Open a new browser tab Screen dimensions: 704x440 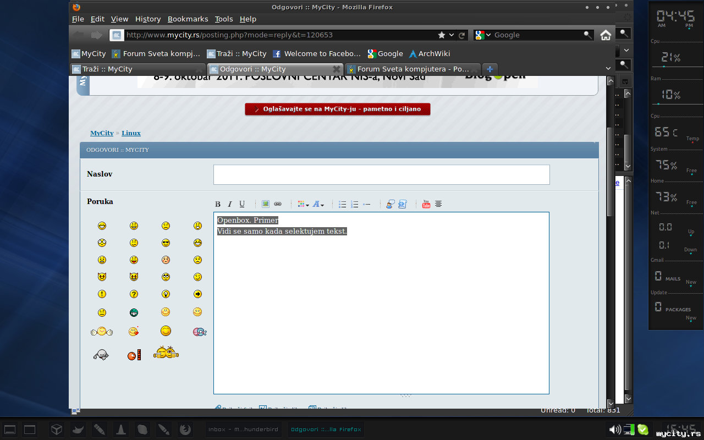pyautogui.click(x=490, y=69)
